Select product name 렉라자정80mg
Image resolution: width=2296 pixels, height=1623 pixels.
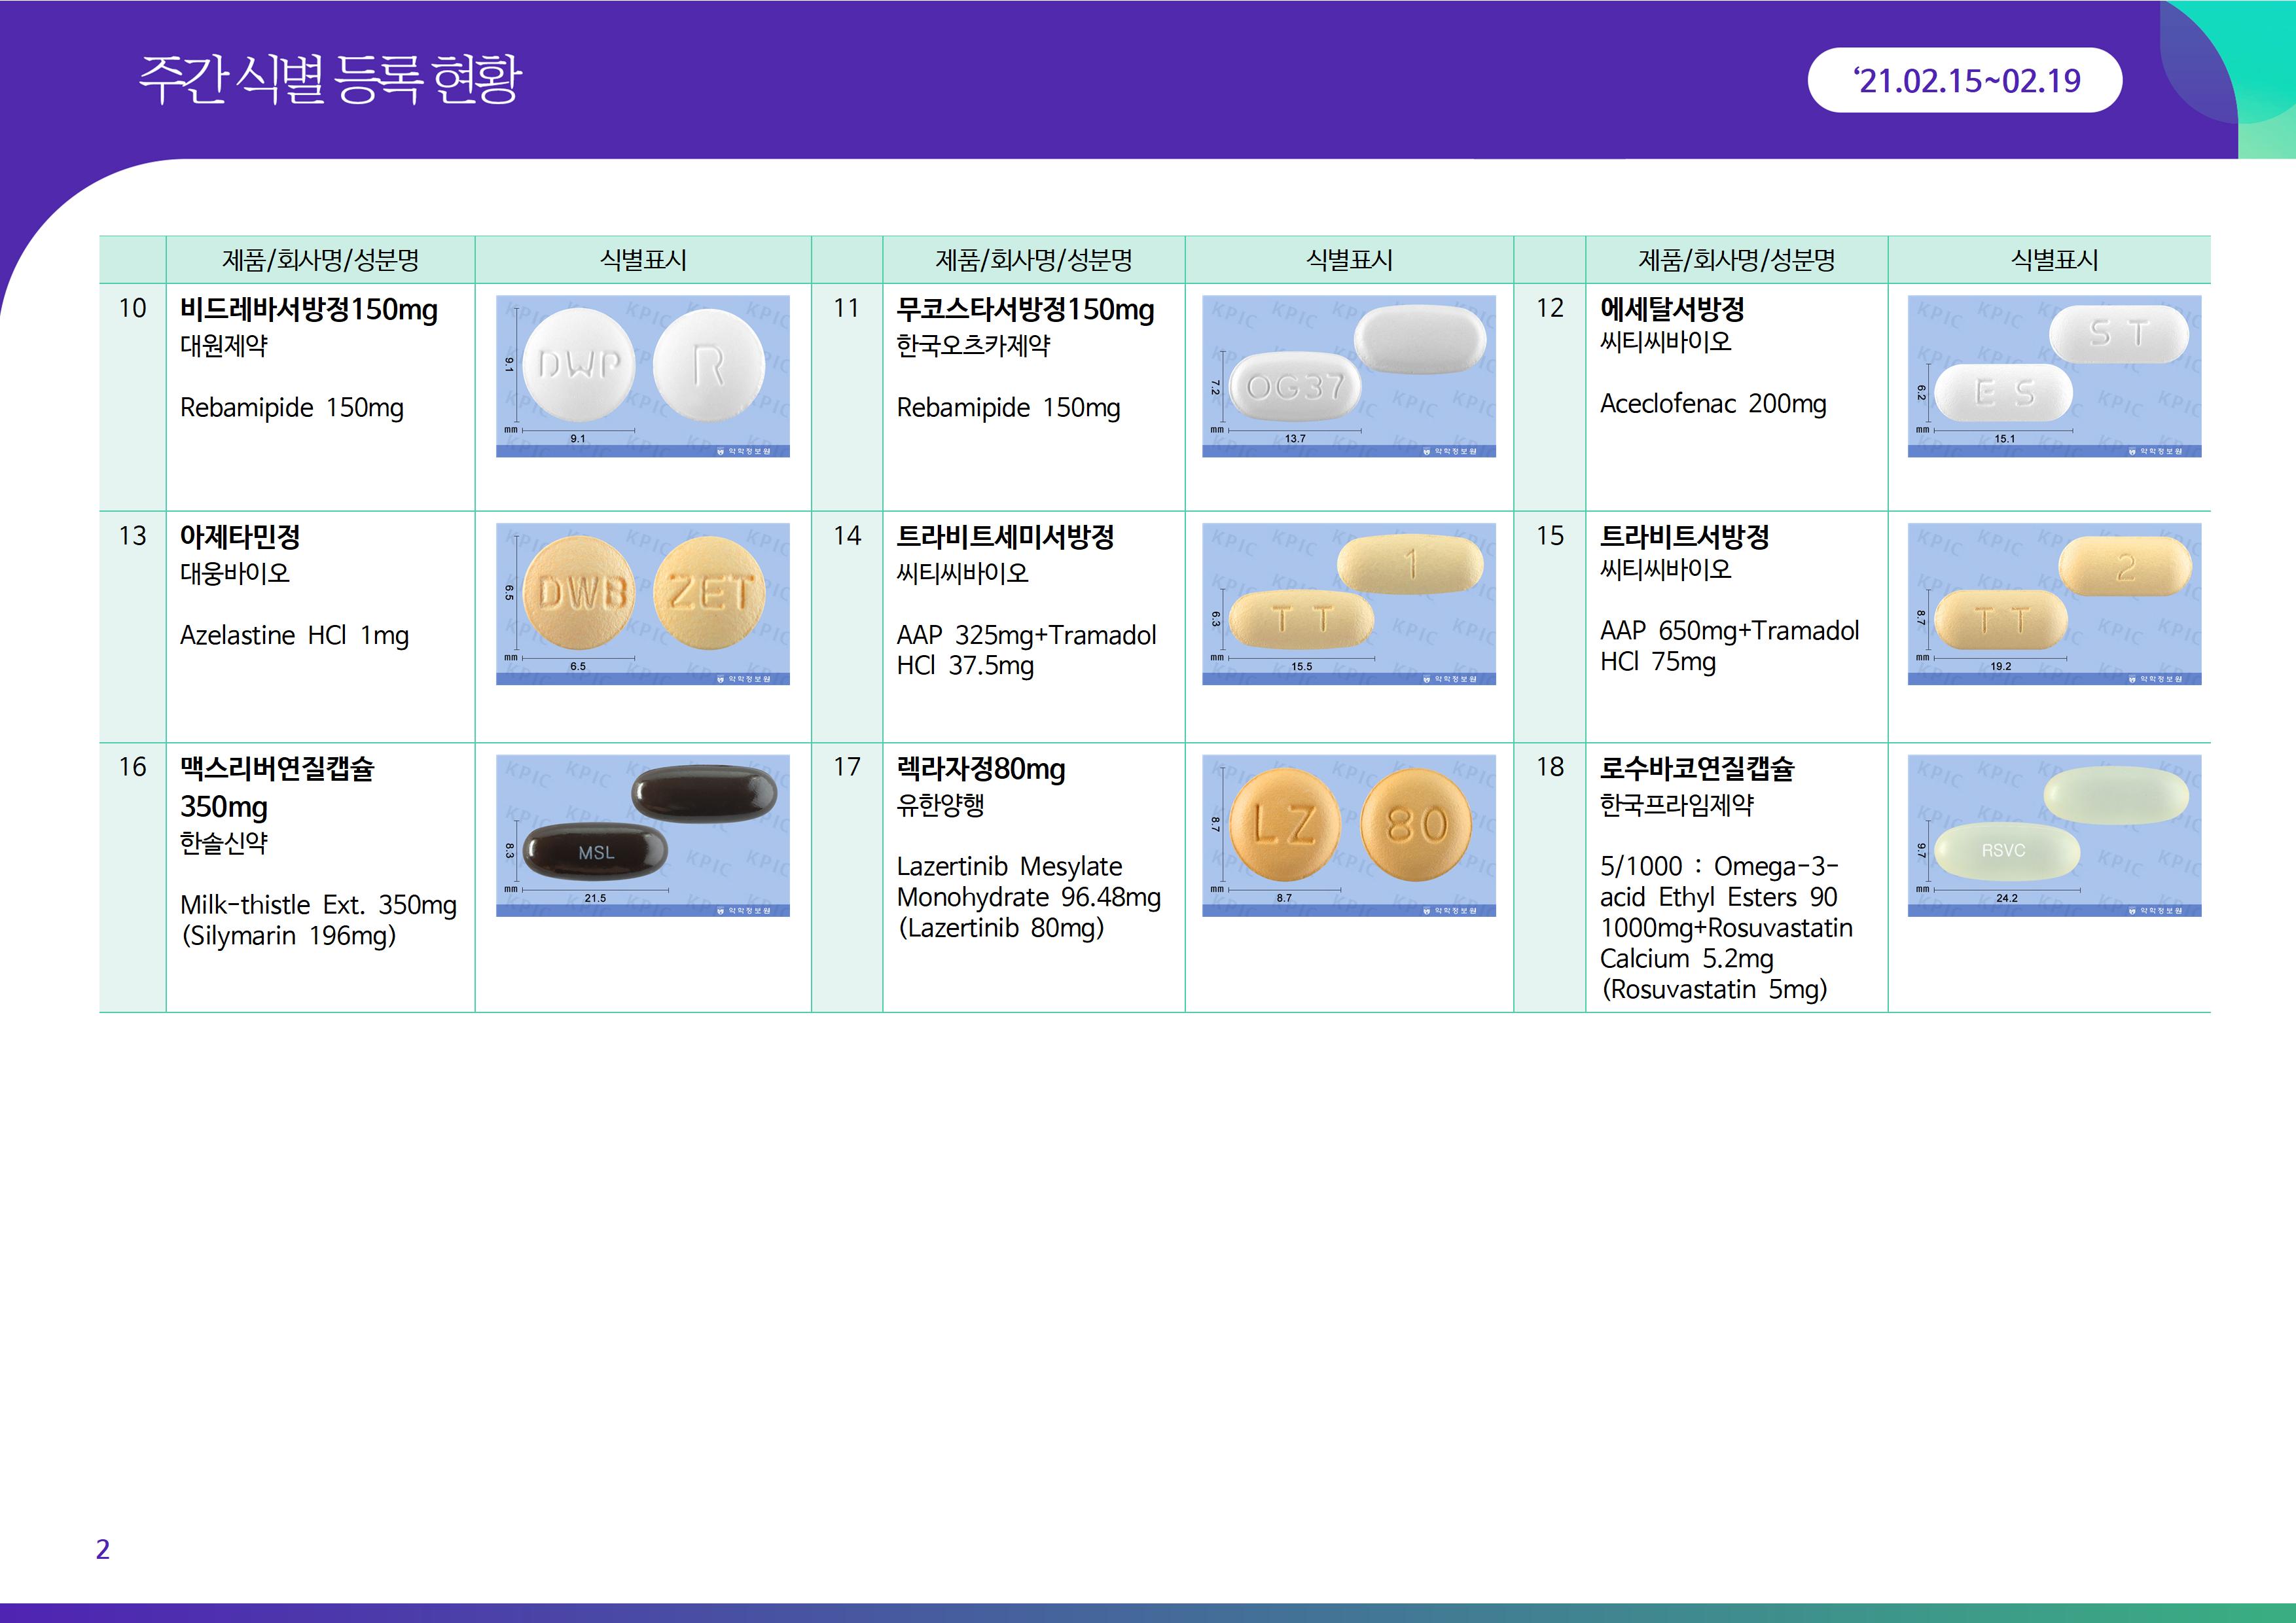click(x=980, y=769)
